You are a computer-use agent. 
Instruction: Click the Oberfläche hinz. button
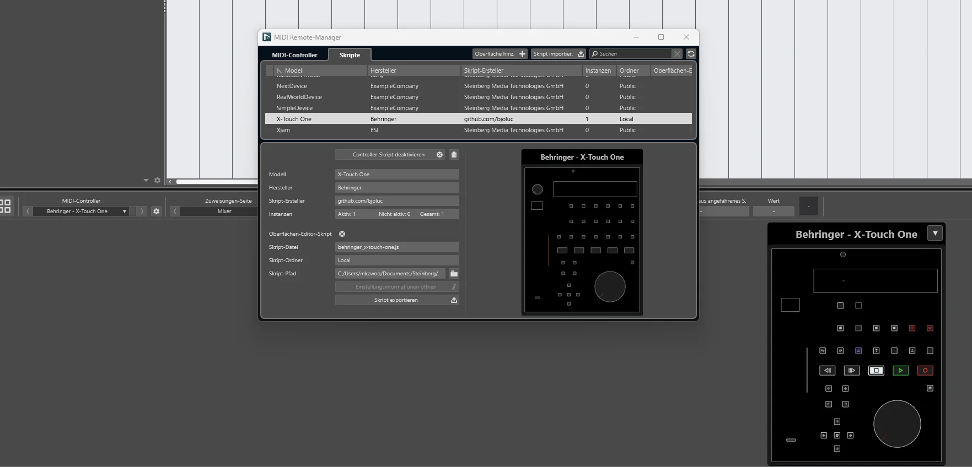point(500,53)
